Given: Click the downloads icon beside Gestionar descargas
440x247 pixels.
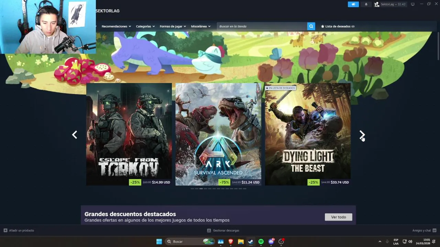Looking at the screenshot, I should coord(209,231).
